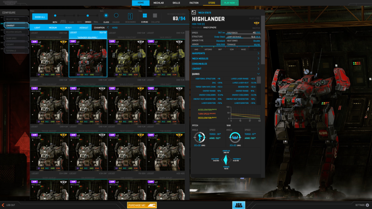Click the Log Out back arrow icon
Screen dimensions: 372x209
click(x=3, y=205)
